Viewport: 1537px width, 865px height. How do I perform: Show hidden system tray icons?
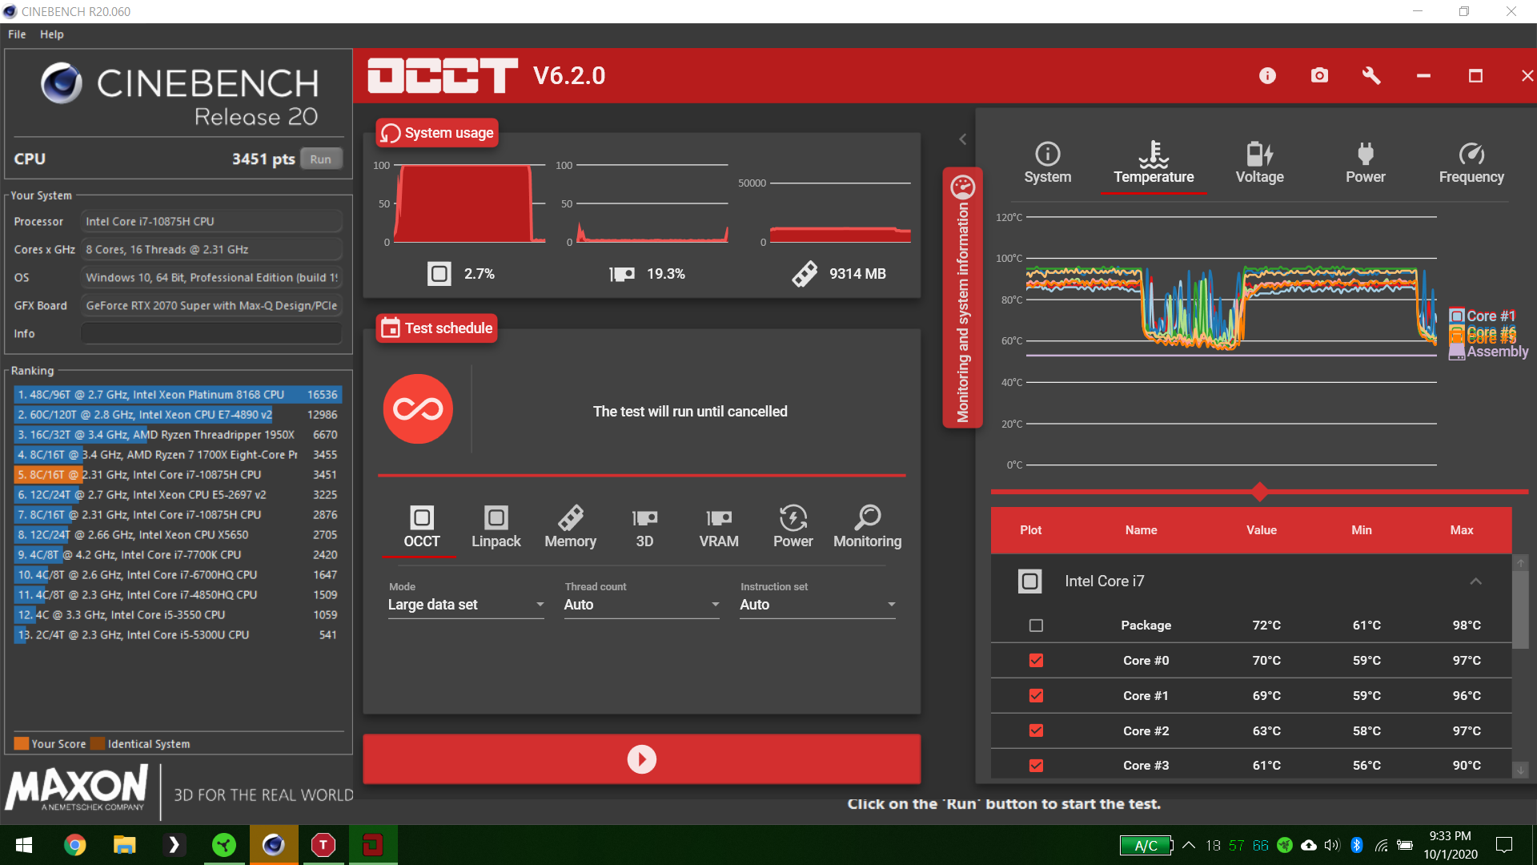pyautogui.click(x=1189, y=845)
